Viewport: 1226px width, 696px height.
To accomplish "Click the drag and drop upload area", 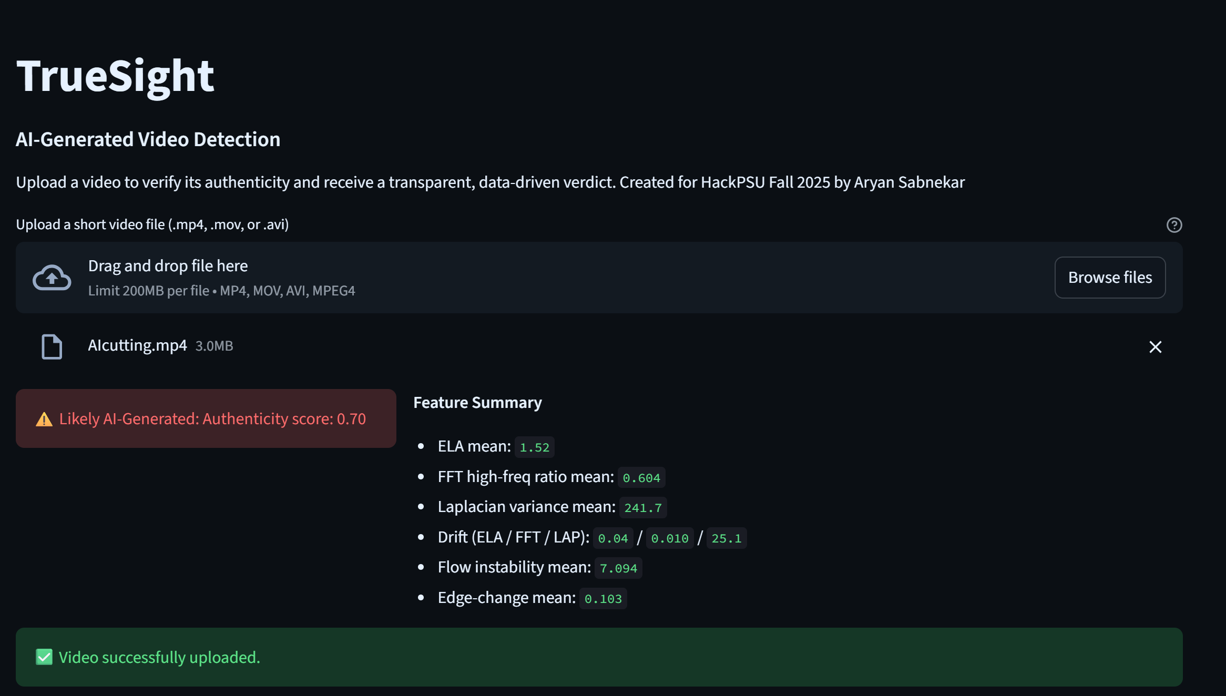I will click(x=526, y=278).
